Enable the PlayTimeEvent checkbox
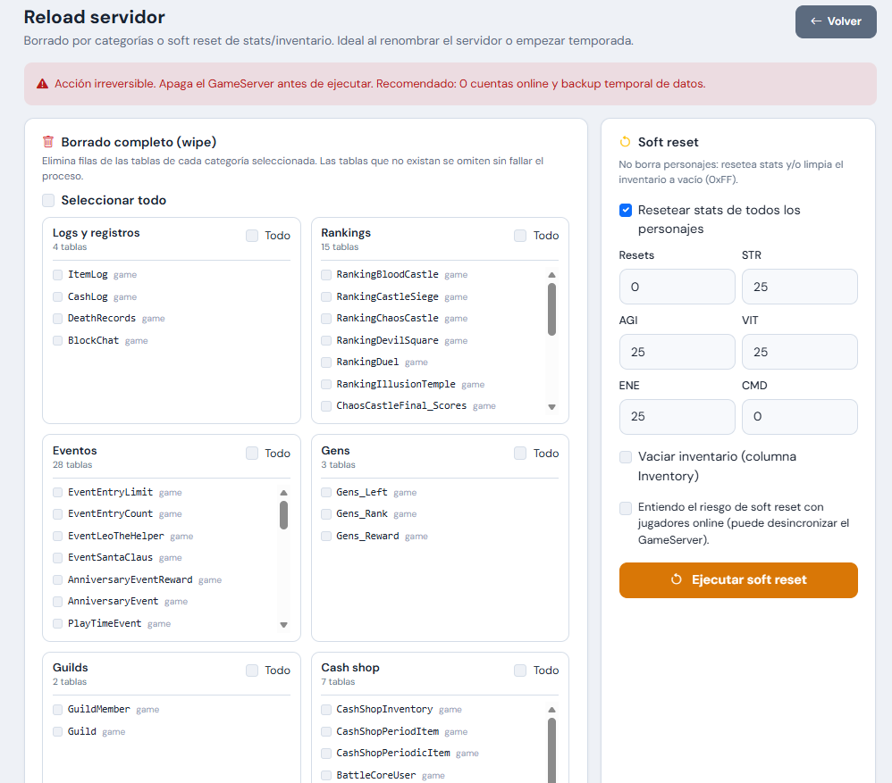The image size is (892, 783). pyautogui.click(x=57, y=623)
